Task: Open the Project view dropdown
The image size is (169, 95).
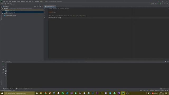Action: [6, 6]
